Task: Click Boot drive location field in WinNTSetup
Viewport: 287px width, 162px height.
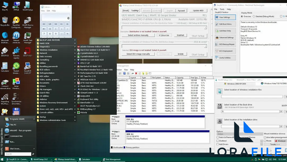Action: pyautogui.click(x=250, y=111)
